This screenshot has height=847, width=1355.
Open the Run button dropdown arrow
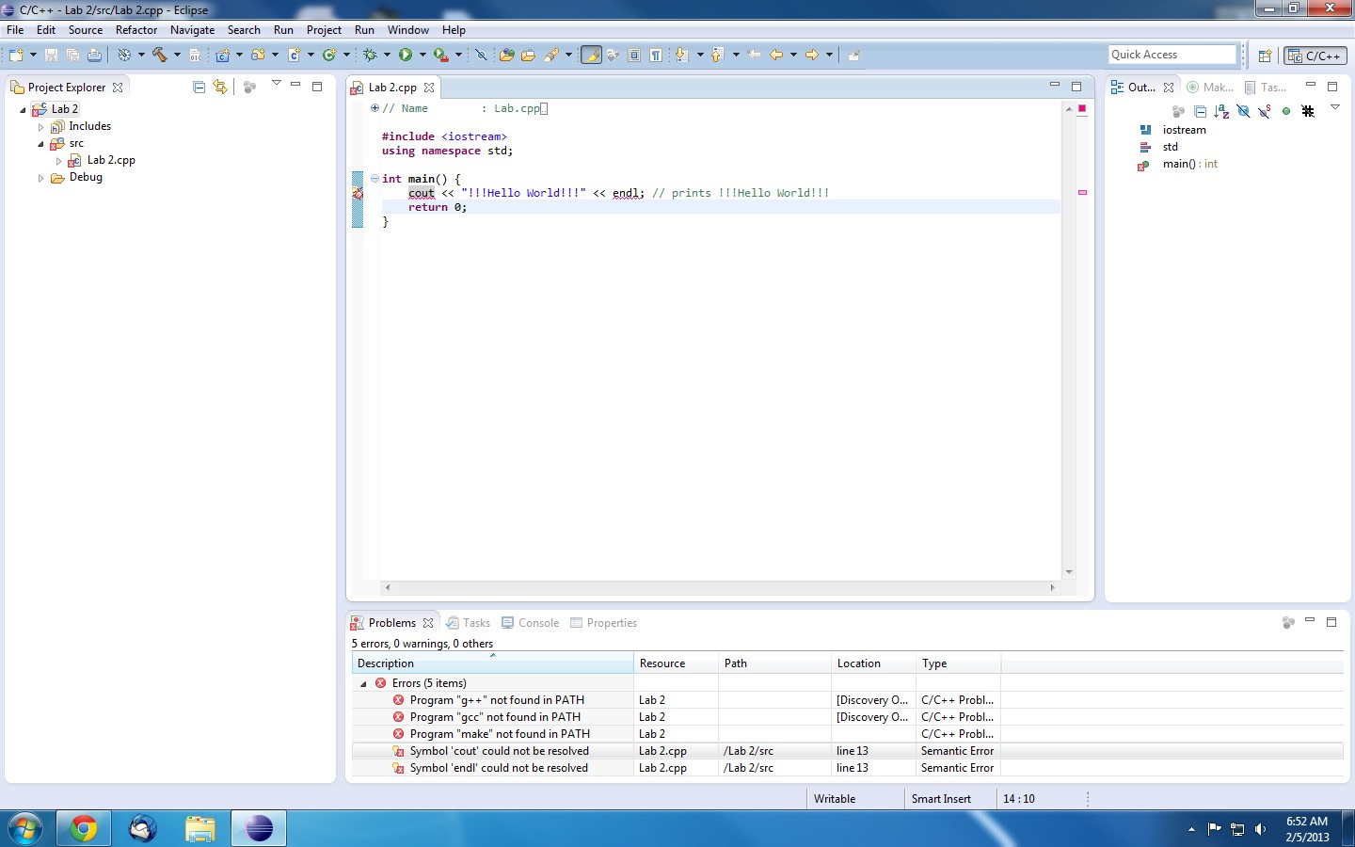point(422,56)
